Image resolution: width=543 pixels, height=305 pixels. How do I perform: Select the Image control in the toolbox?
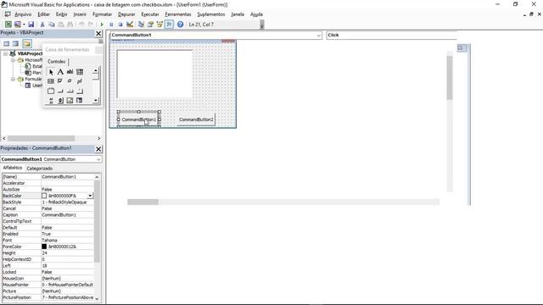click(70, 100)
